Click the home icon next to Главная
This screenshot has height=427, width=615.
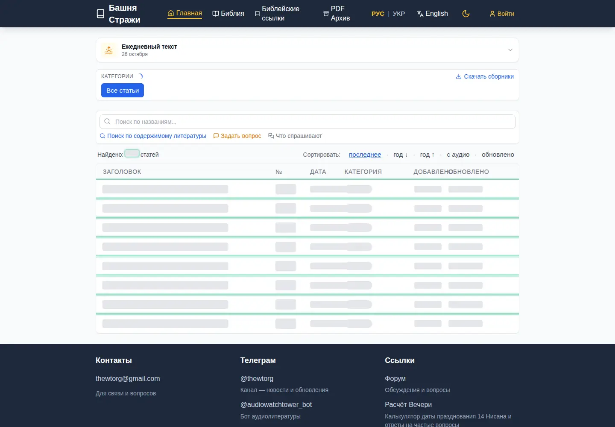[171, 13]
